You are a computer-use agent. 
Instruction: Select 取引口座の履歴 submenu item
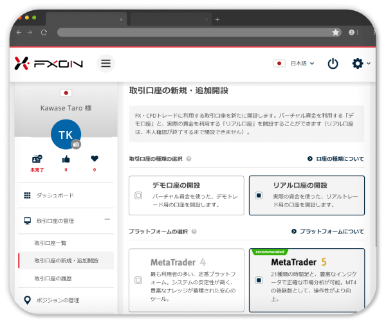[53, 278]
